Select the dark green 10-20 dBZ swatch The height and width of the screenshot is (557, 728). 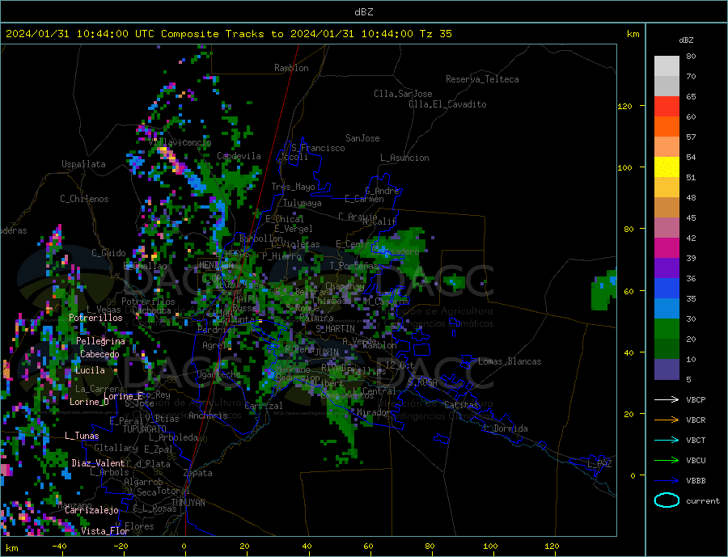(x=667, y=349)
